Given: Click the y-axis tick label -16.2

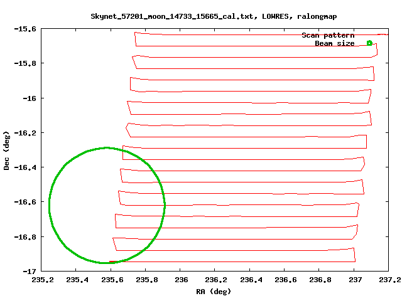Looking at the screenshot, I should click(25, 133).
